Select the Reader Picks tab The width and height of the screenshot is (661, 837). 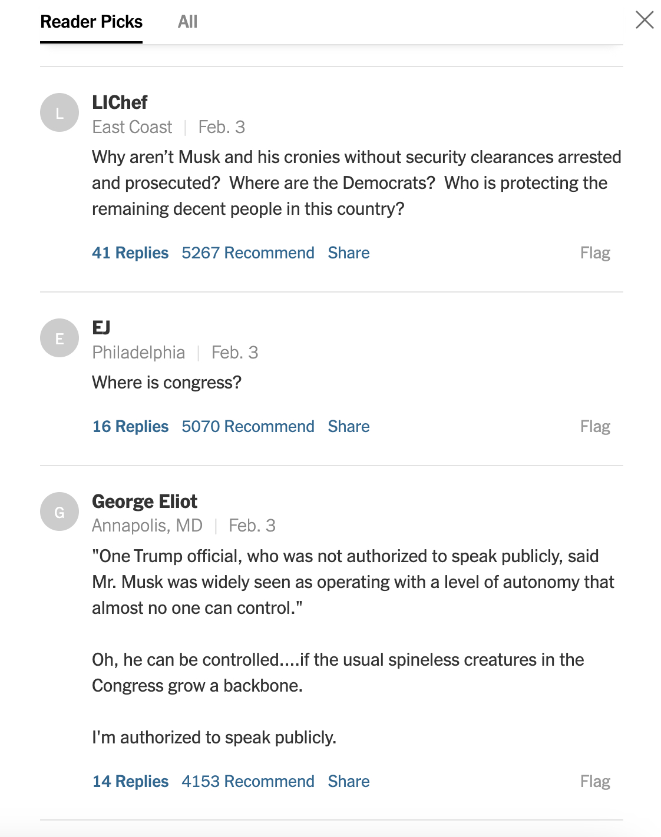click(91, 22)
